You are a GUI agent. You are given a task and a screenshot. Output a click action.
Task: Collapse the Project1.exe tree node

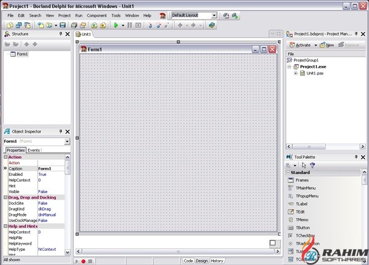click(x=289, y=67)
